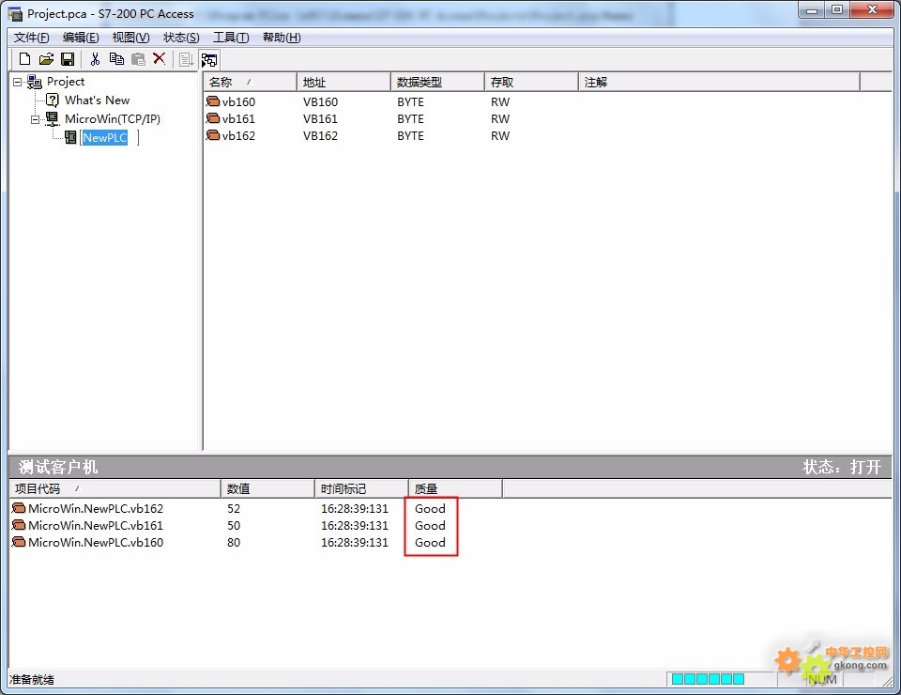Click timestamp of MicroWin.NewPLC.vb162 row

[x=355, y=509]
